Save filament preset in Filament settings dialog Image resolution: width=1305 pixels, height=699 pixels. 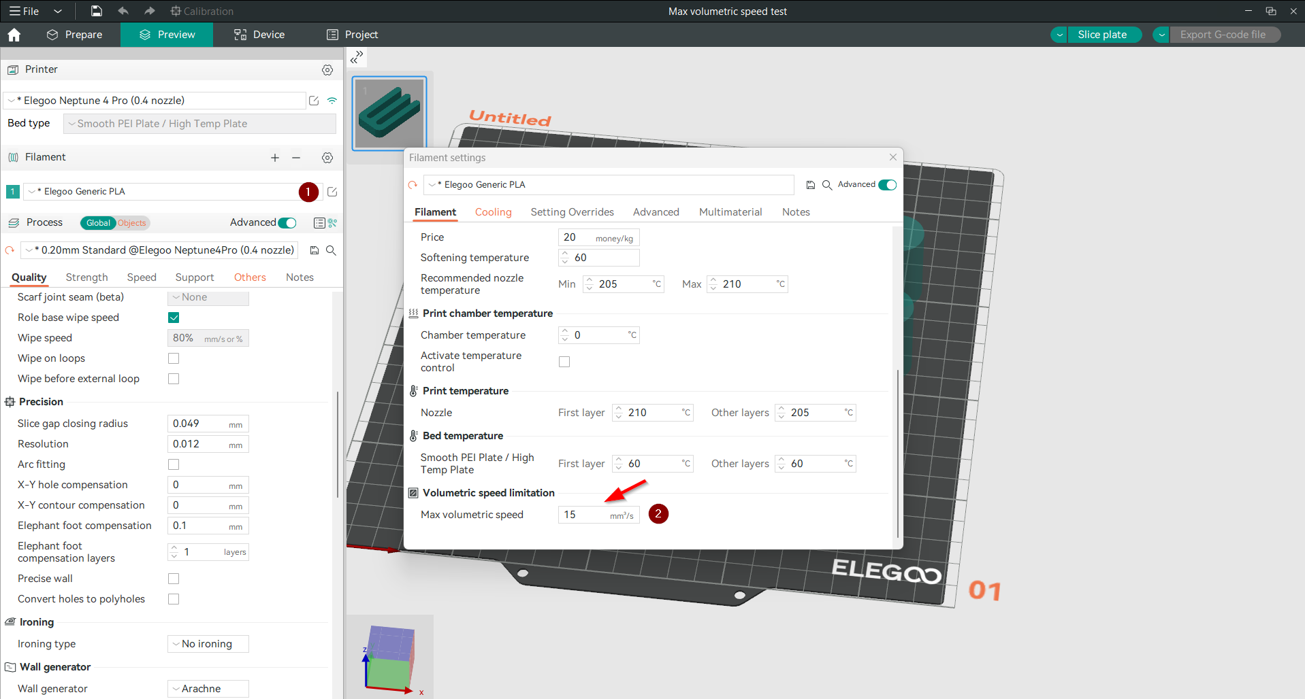coord(811,185)
